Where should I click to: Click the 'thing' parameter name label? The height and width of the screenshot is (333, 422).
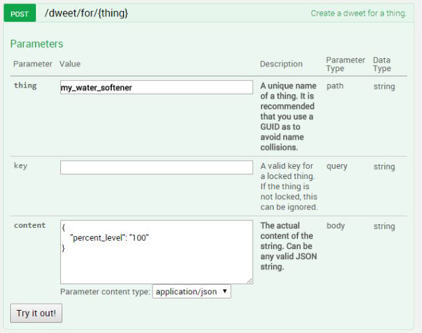25,86
